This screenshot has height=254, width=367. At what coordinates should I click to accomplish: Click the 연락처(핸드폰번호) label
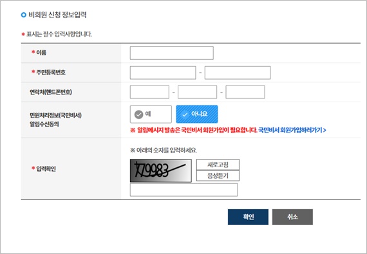(51, 92)
